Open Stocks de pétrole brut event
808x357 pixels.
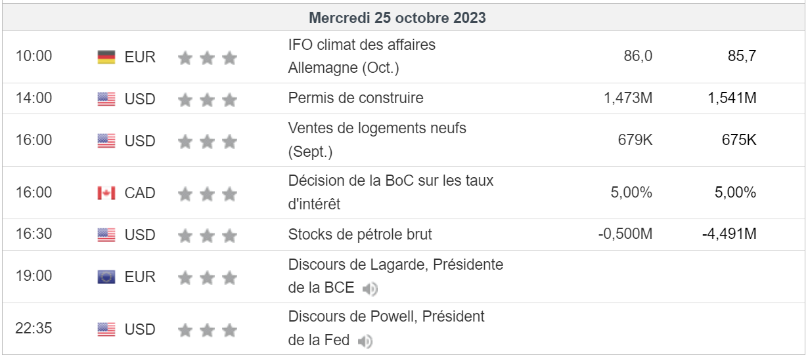[x=360, y=234]
